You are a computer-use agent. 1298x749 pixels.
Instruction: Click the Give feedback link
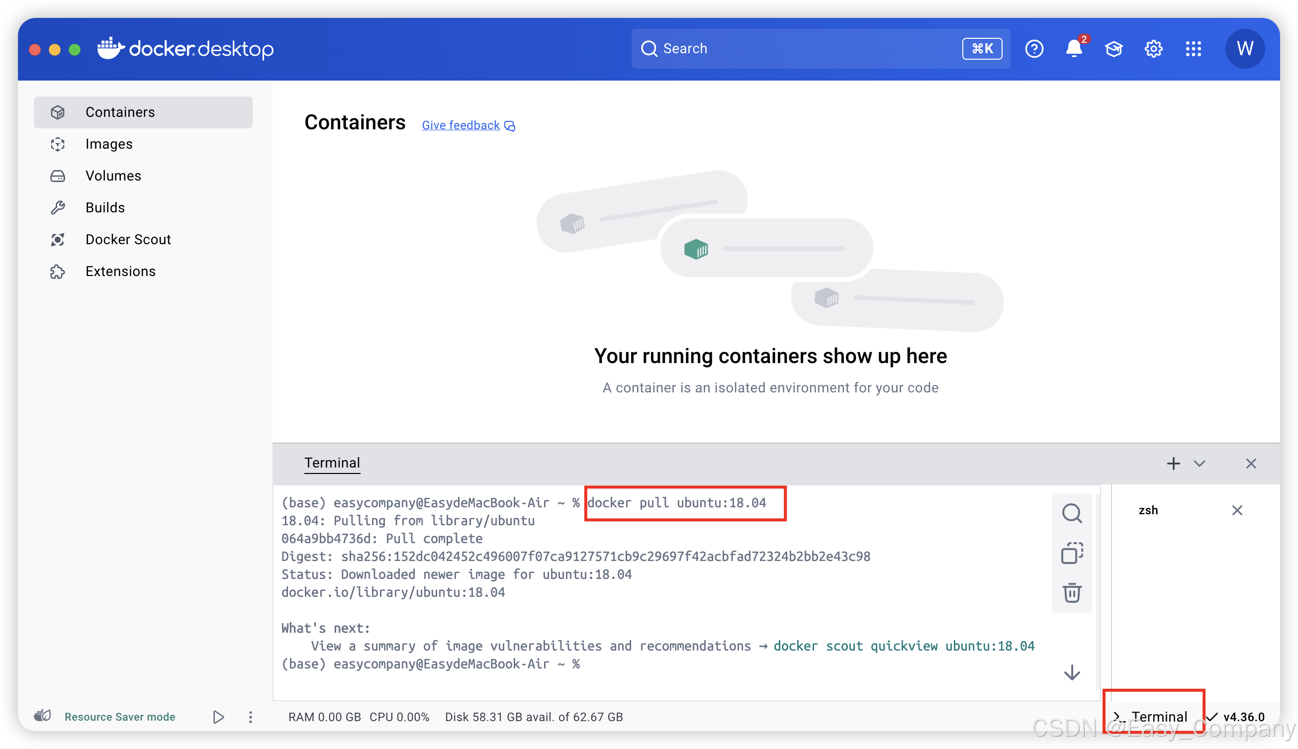[461, 125]
